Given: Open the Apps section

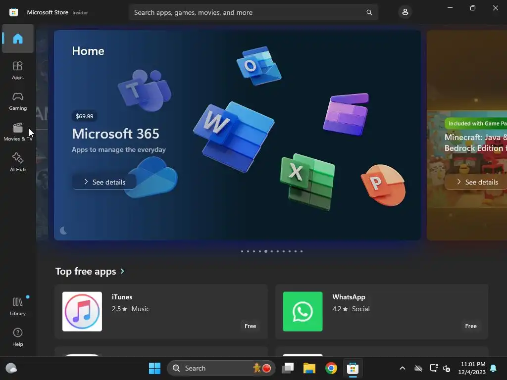Looking at the screenshot, I should pos(18,70).
